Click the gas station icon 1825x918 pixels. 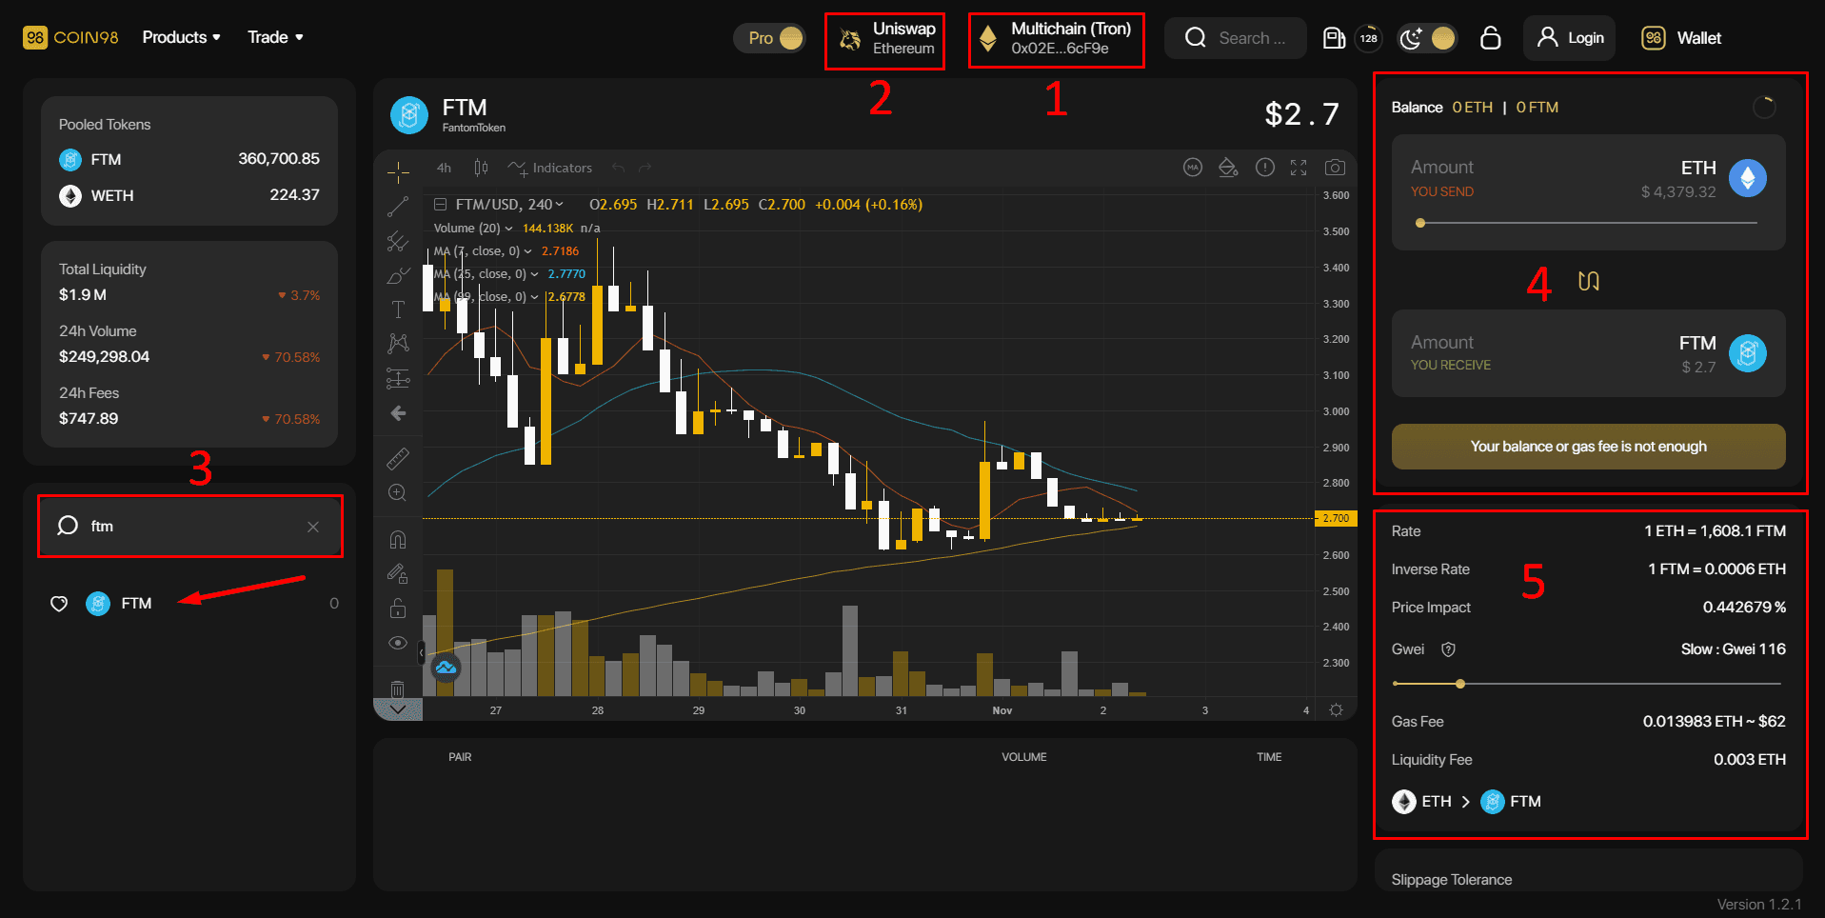[1334, 38]
